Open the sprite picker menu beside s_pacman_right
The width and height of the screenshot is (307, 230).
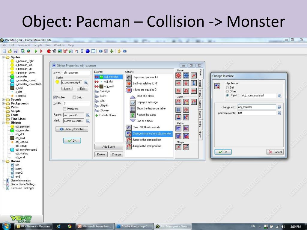(86, 83)
